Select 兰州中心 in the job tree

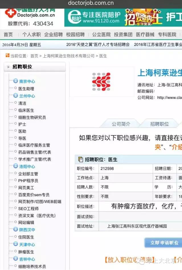(27, 96)
